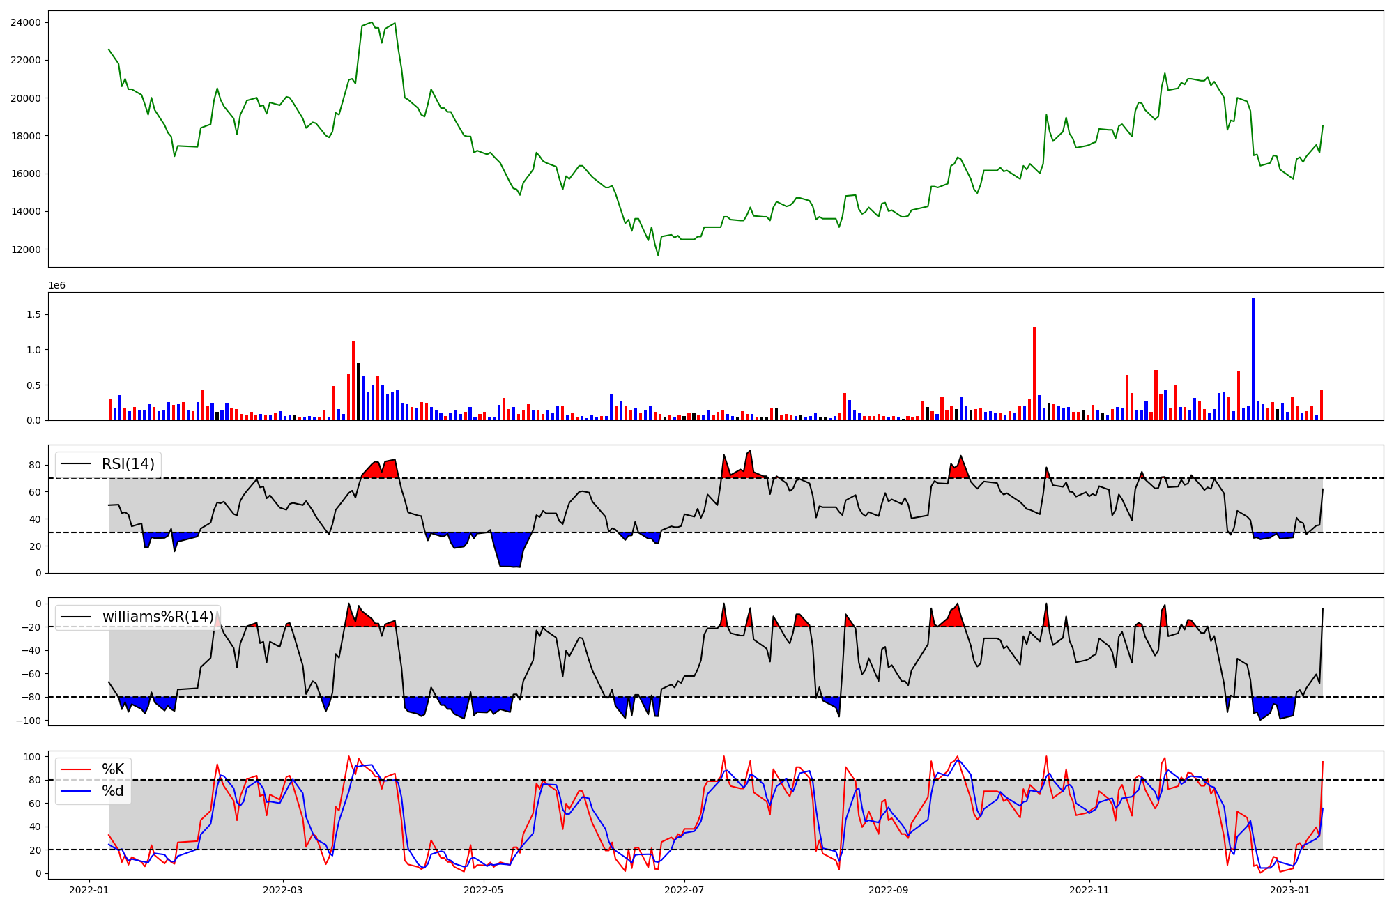Click the tallest blue volume bar
1394x906 pixels.
pos(1253,359)
